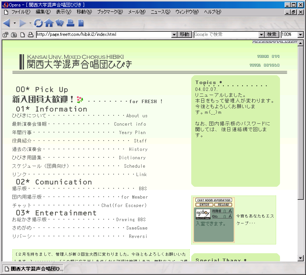Open the for Member link
Viewport: 306px width, 275px height.
click(135, 197)
